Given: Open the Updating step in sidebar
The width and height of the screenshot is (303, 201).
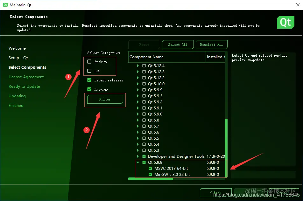Looking at the screenshot, I should point(17,96).
